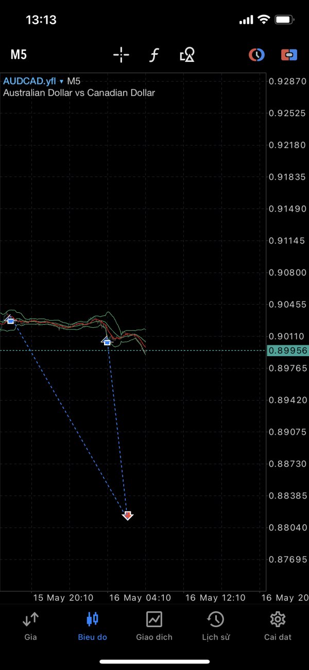Image resolution: width=309 pixels, height=670 pixels.
Task: Tap the 15 May 20:10 time label
Action: coord(63,598)
